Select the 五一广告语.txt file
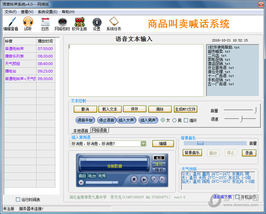The height and width of the screenshot is (214, 266). click(x=221, y=84)
